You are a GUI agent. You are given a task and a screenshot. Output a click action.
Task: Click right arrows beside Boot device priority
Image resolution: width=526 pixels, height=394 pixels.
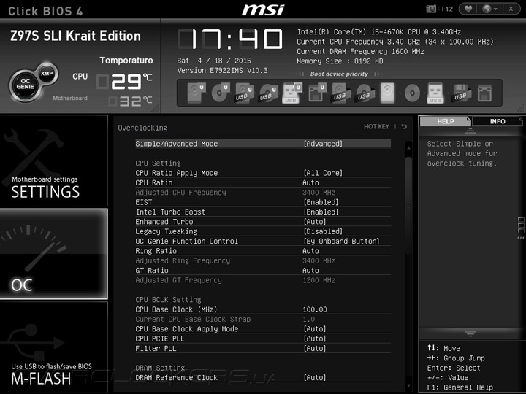coord(378,74)
